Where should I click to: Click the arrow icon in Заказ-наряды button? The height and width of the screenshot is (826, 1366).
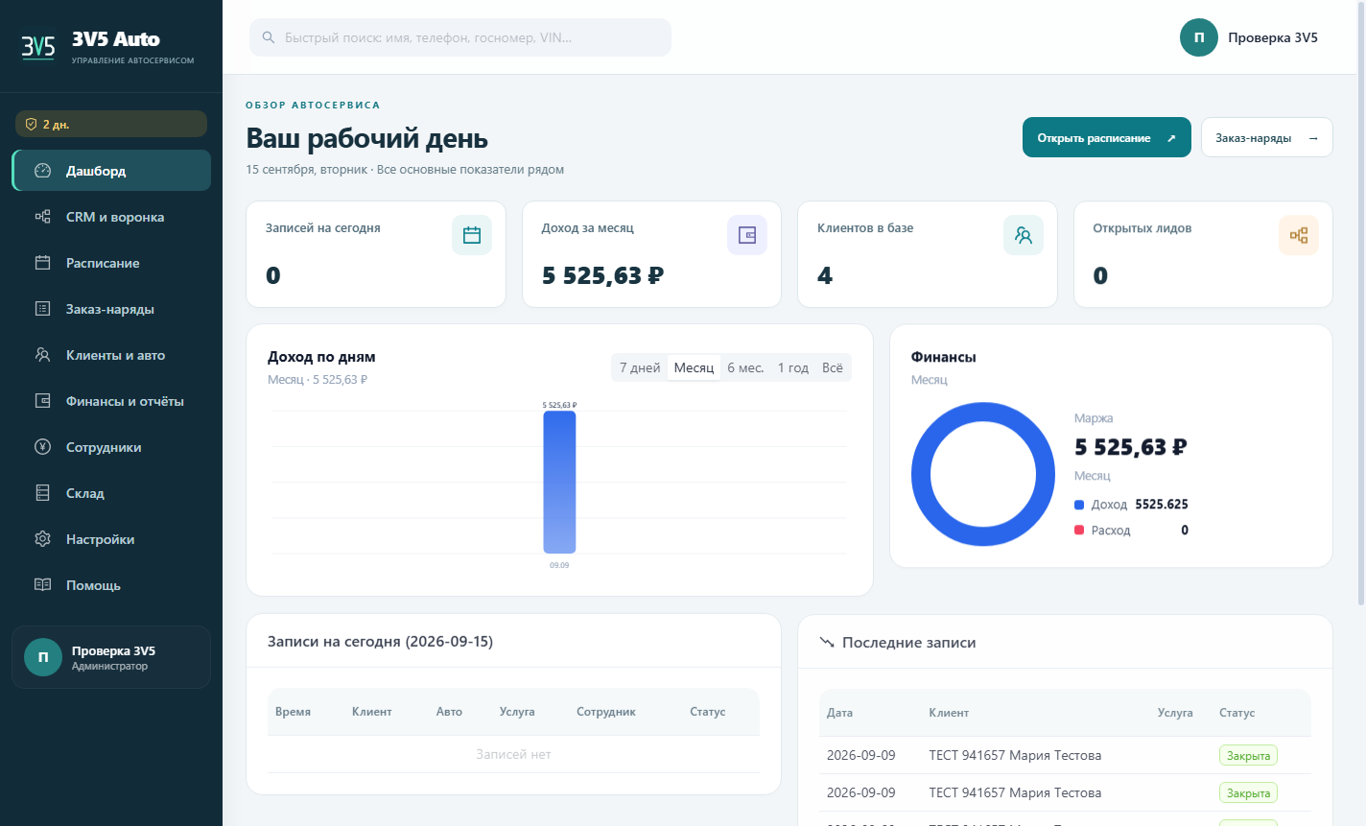tap(1313, 138)
